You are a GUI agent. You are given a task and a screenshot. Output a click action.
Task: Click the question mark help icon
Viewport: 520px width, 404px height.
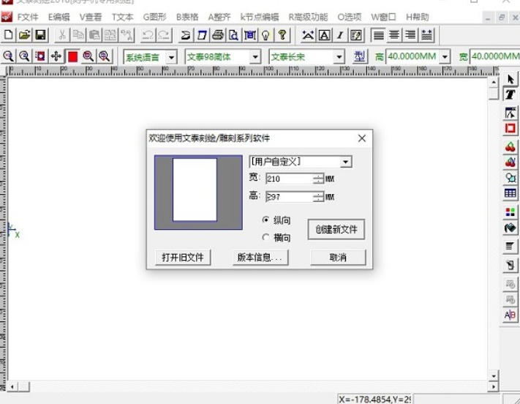pyautogui.click(x=282, y=35)
